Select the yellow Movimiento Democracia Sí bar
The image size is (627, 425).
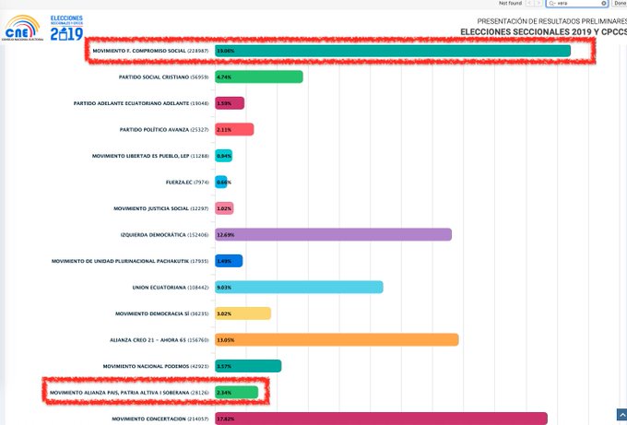click(243, 313)
